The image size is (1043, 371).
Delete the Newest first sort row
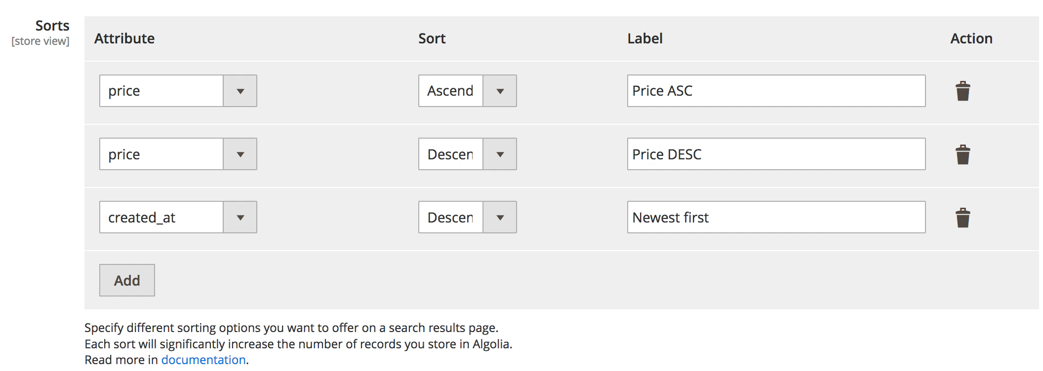tap(962, 217)
